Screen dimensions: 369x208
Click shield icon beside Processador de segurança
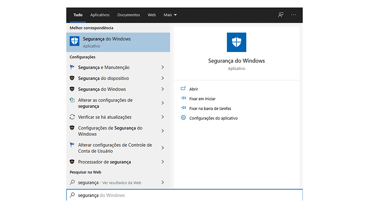[x=72, y=162]
